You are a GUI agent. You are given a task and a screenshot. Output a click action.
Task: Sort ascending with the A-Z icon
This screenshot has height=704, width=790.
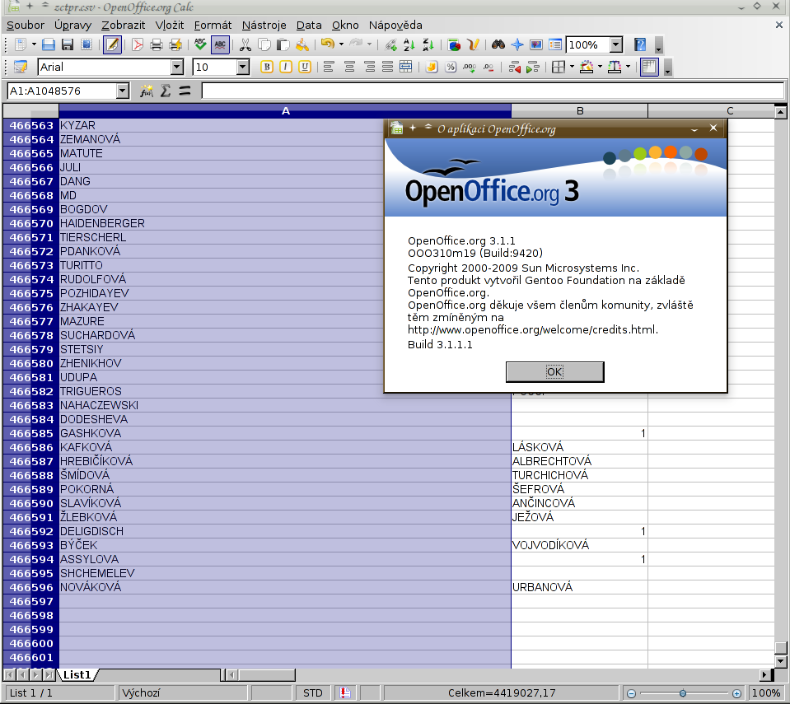(x=409, y=44)
